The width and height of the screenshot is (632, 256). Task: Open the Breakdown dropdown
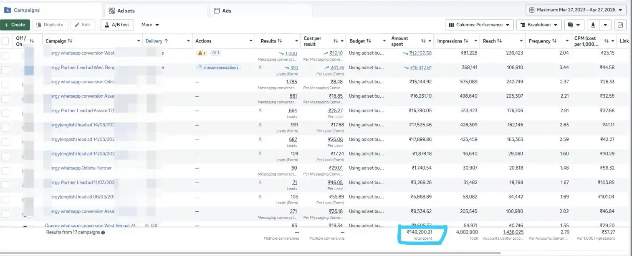click(x=538, y=25)
